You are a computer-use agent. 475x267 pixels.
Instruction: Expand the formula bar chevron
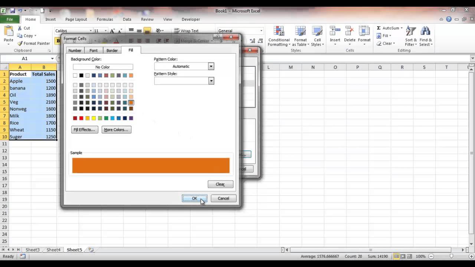pyautogui.click(x=472, y=58)
